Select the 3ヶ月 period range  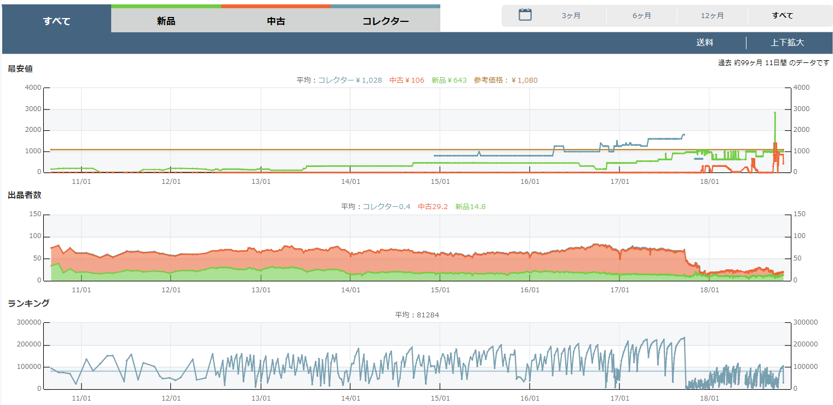click(x=571, y=16)
